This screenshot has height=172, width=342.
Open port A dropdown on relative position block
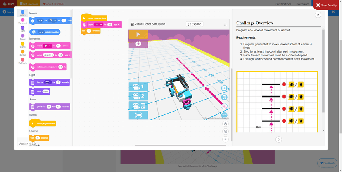tap(41, 32)
